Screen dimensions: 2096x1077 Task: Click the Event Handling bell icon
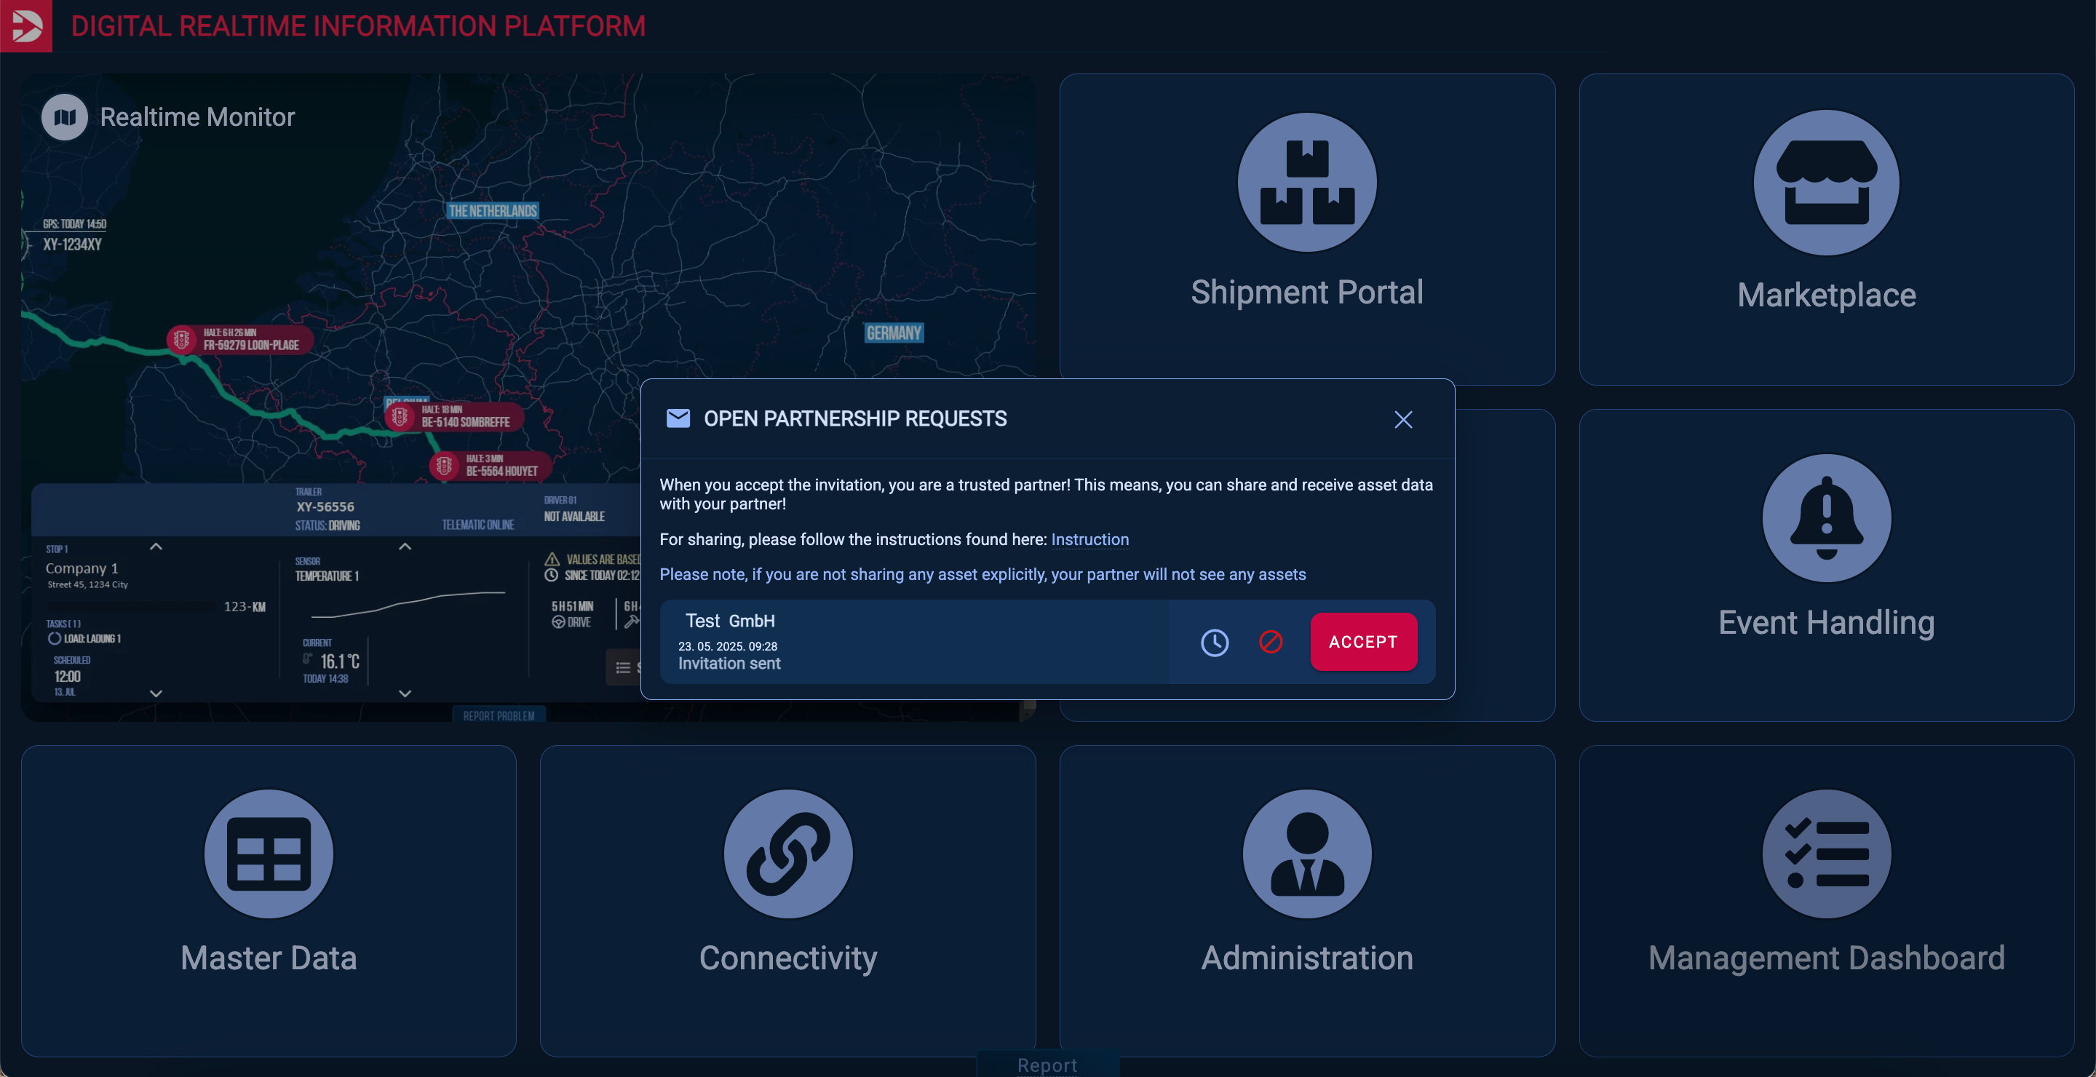coord(1826,518)
